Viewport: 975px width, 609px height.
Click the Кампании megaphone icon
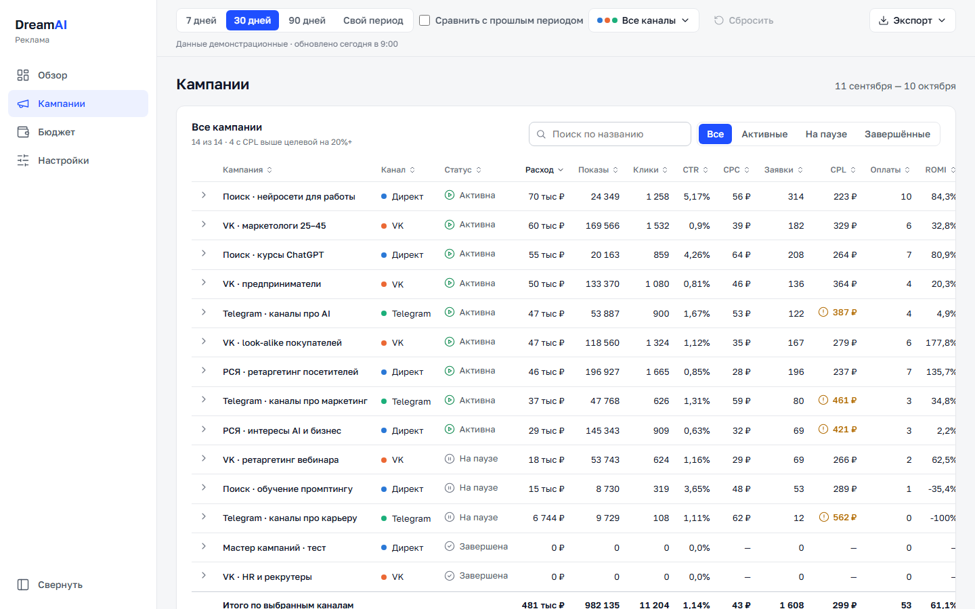(x=23, y=104)
